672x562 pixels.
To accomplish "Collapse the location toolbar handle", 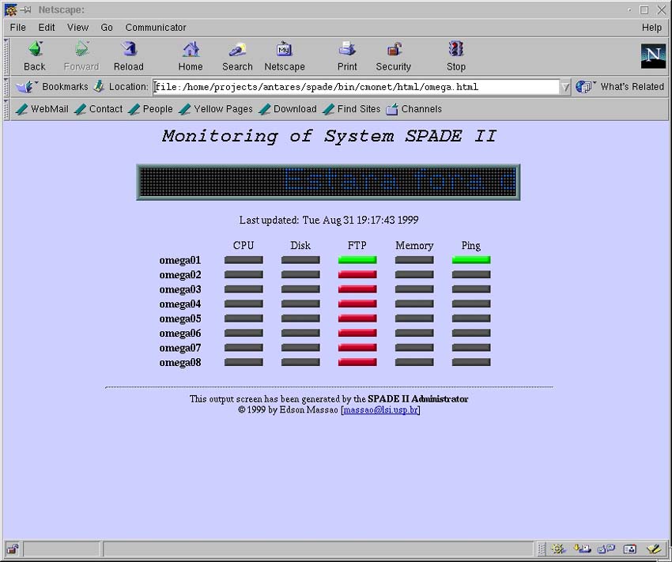I will (6, 87).
